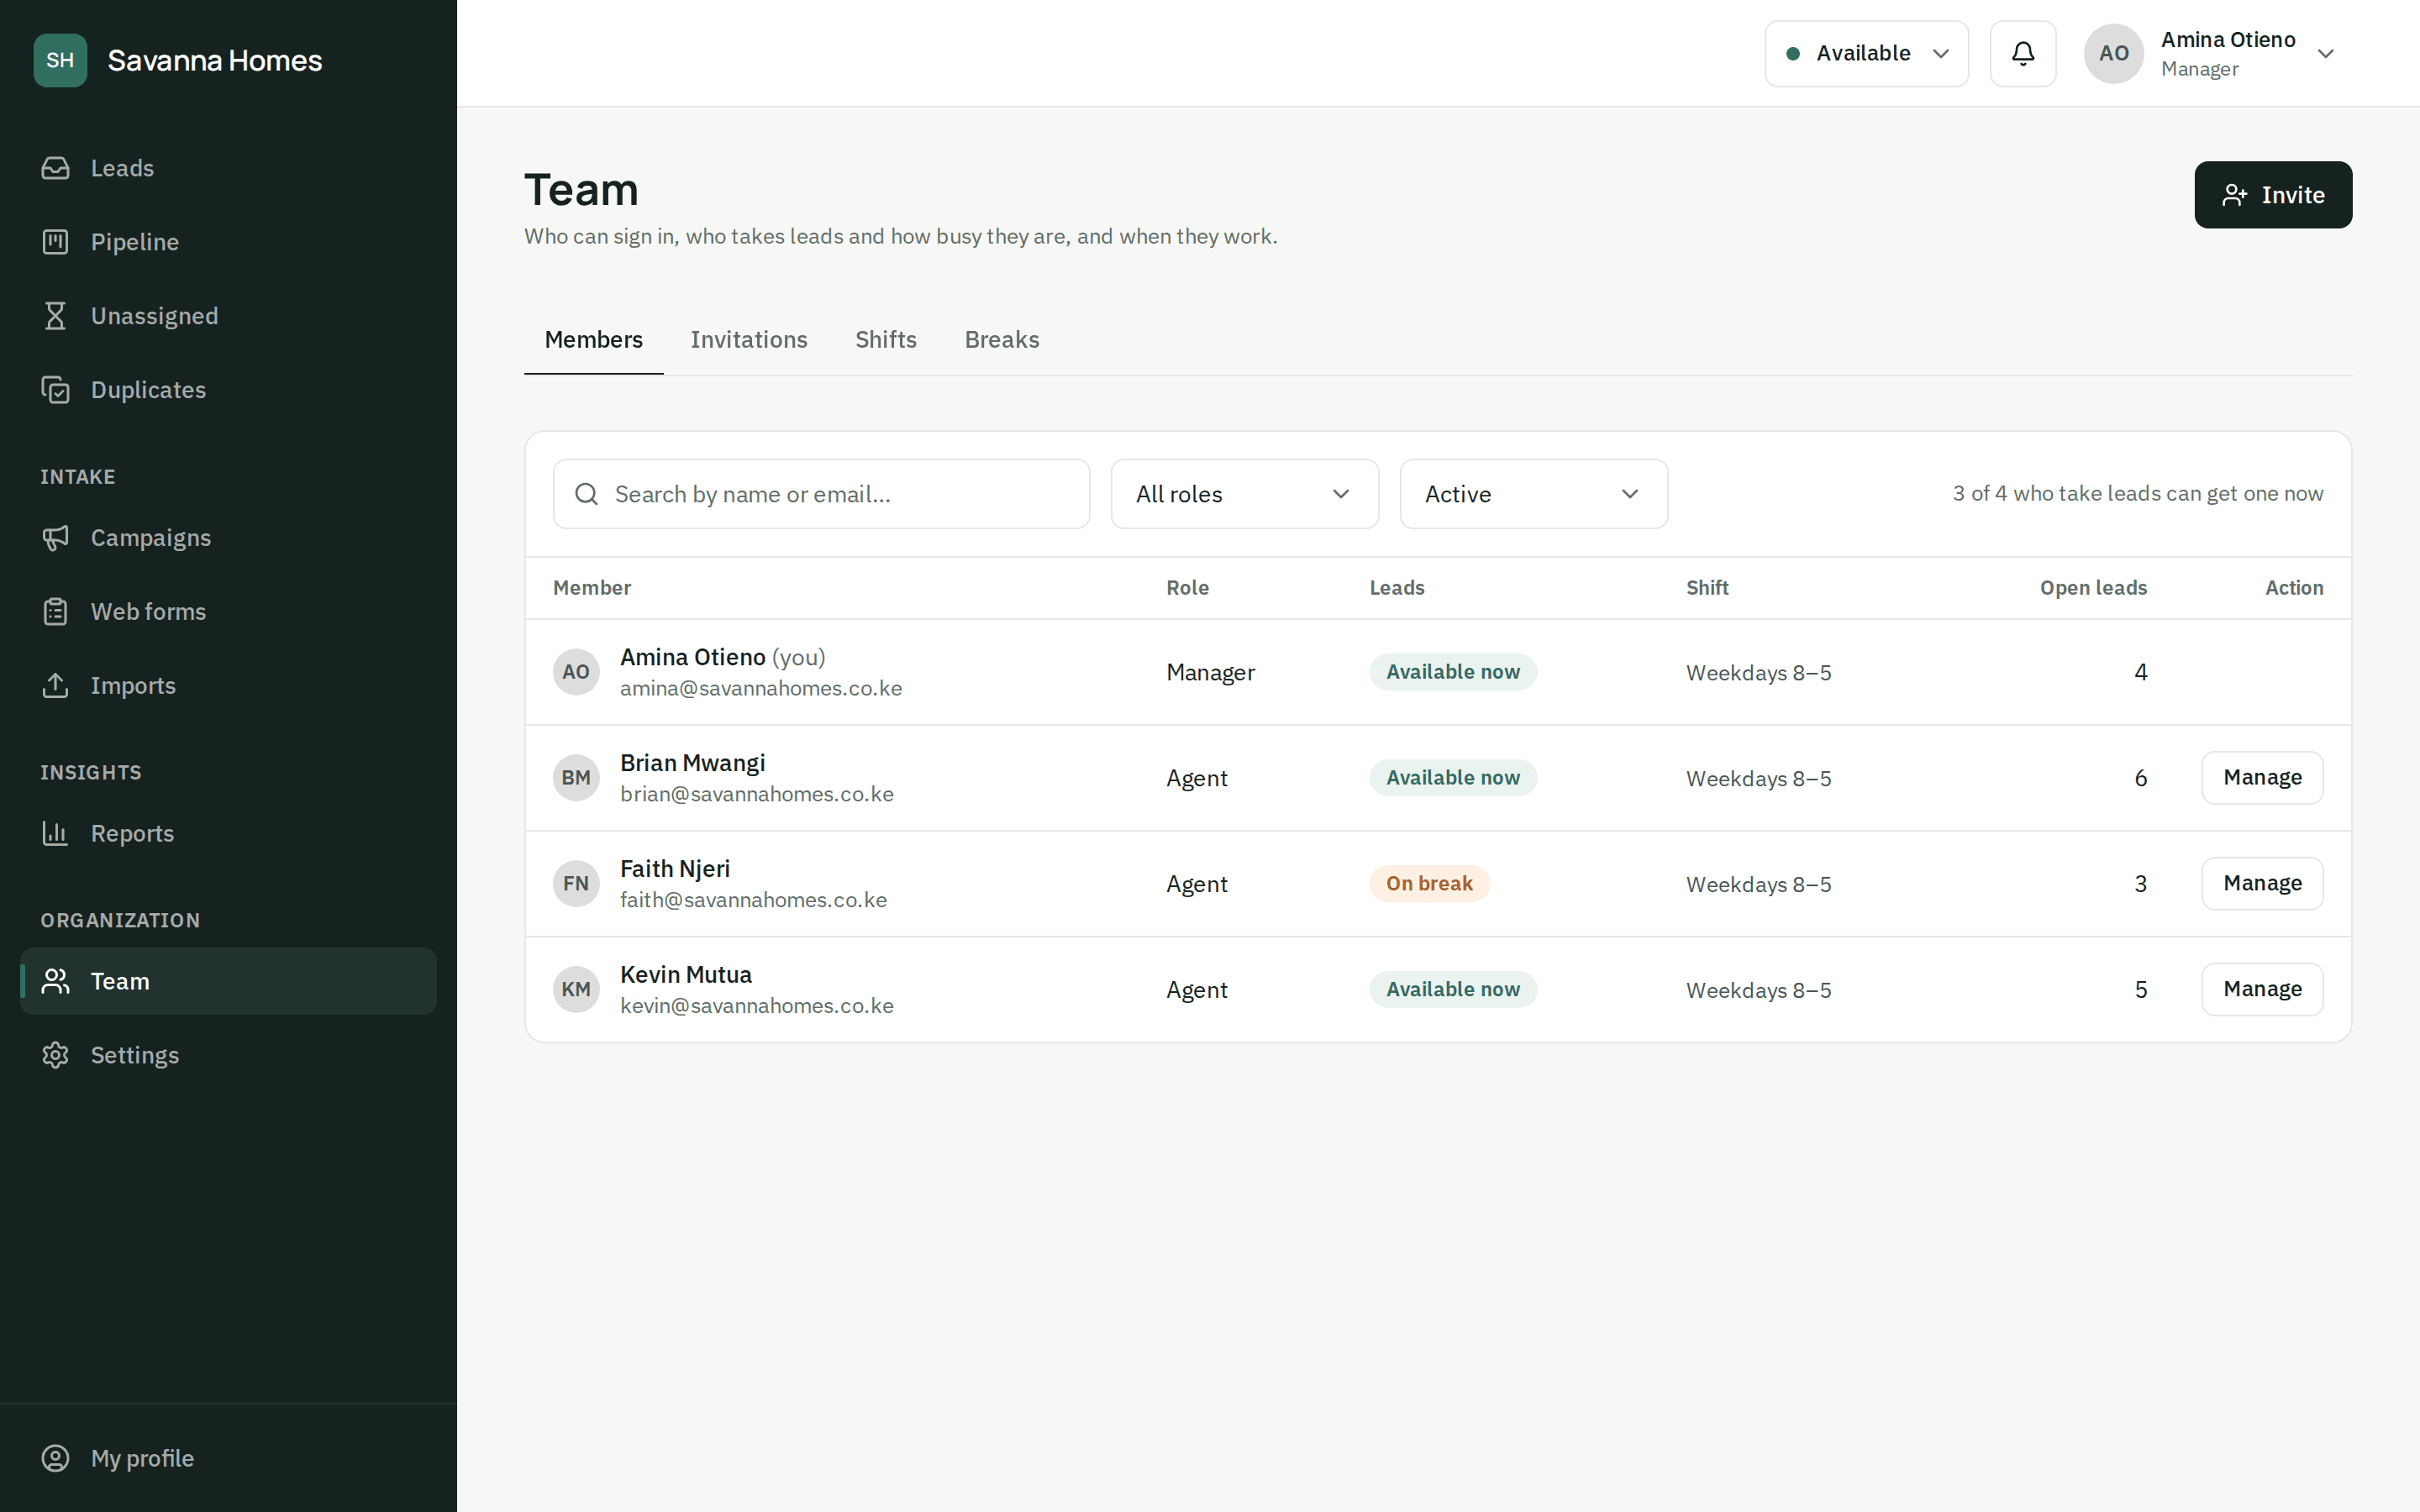
Task: Click the Open leads column header
Action: tap(2093, 588)
